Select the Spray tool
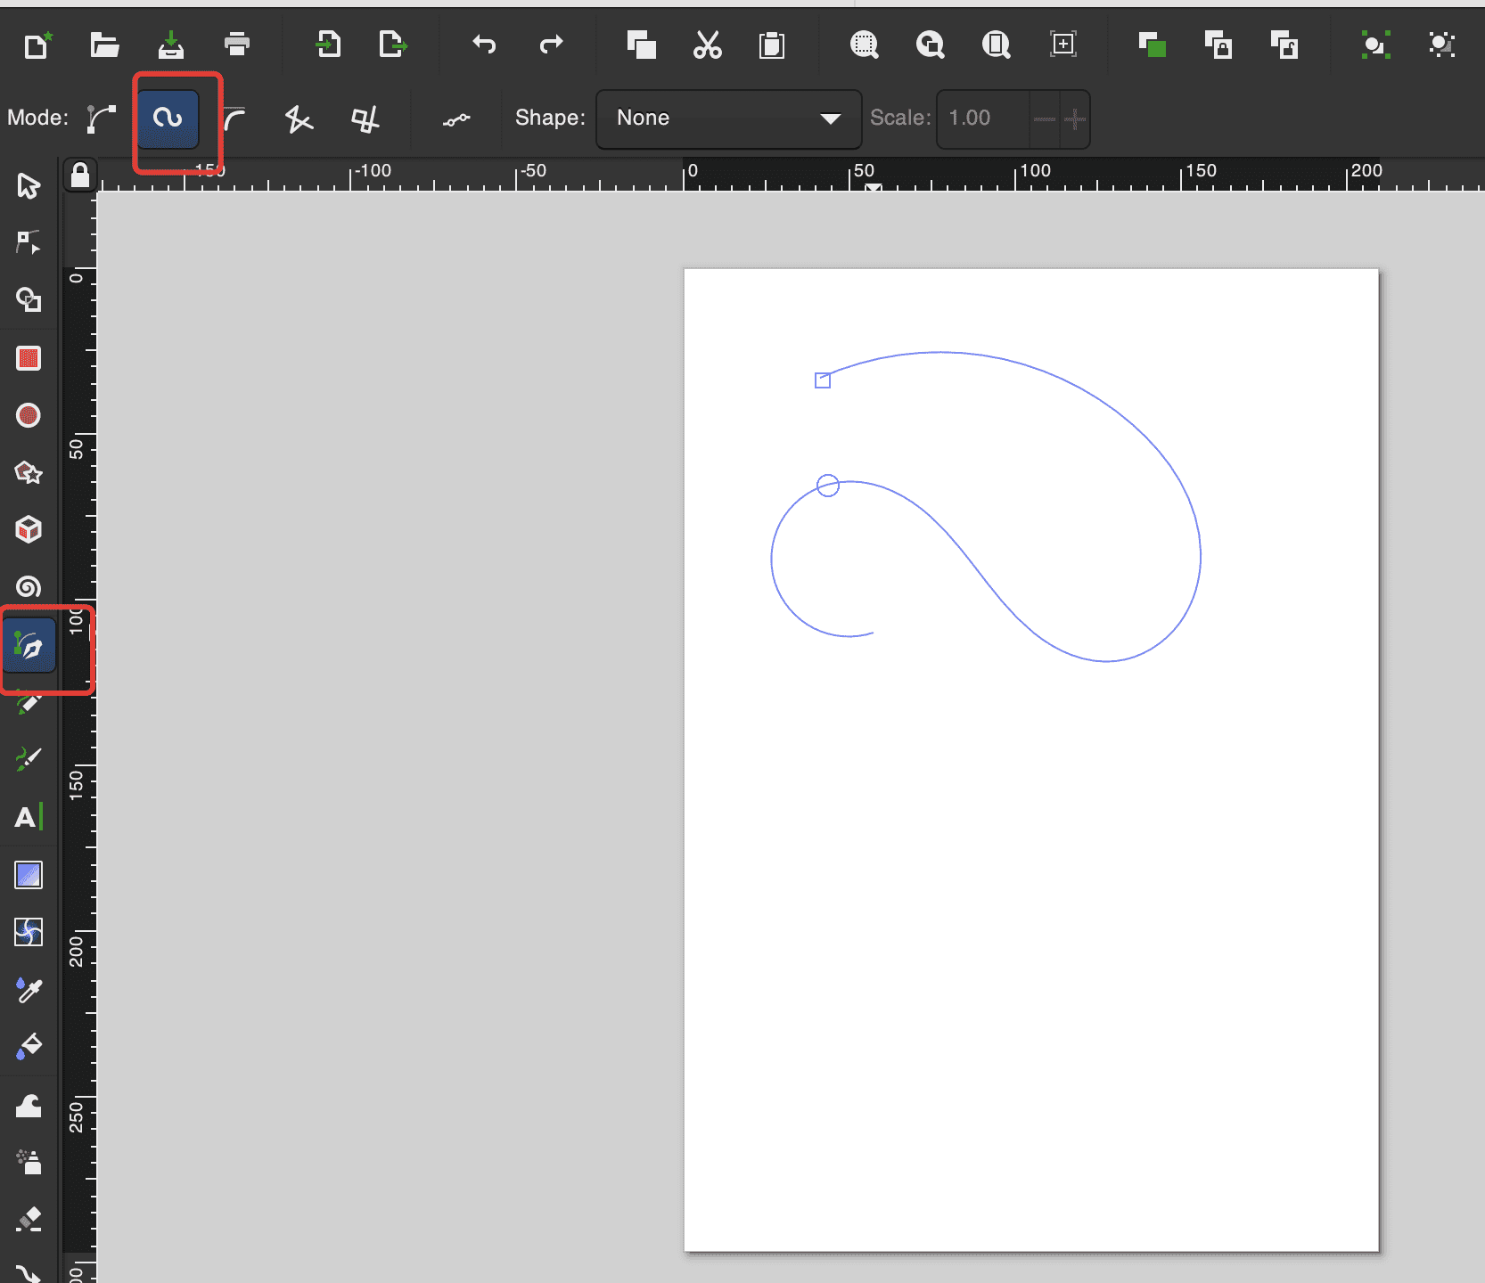 [x=29, y=1162]
